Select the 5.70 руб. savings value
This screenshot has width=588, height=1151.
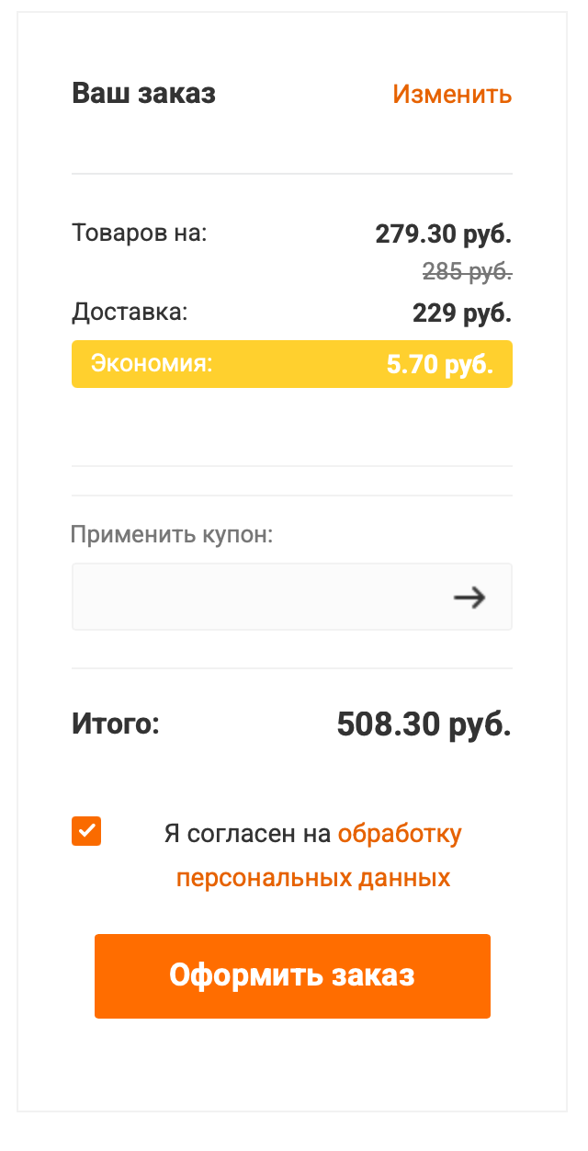[x=439, y=364]
